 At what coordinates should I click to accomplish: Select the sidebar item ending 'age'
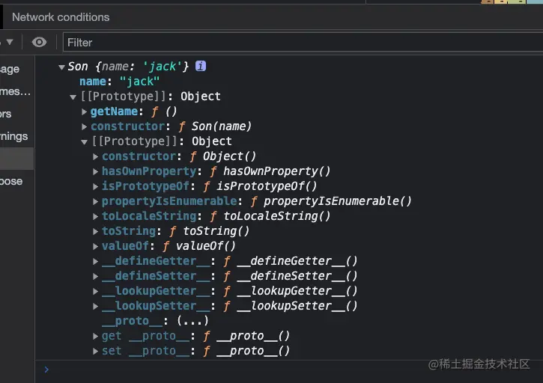[x=10, y=69]
